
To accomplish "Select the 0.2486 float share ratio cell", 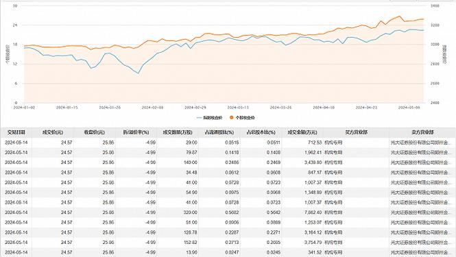I will point(232,162).
